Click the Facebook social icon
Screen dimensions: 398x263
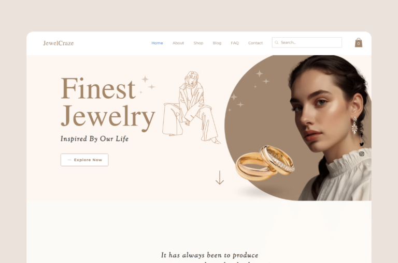click(362, 135)
